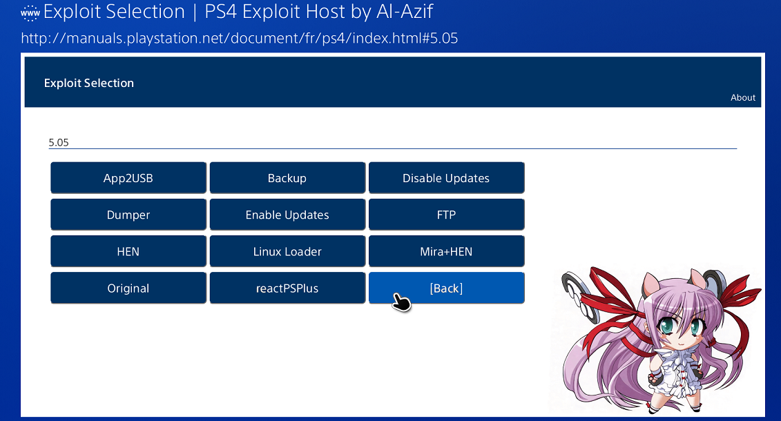Screen dimensions: 781x421
Task: Start the FTP payload
Action: coord(446,215)
